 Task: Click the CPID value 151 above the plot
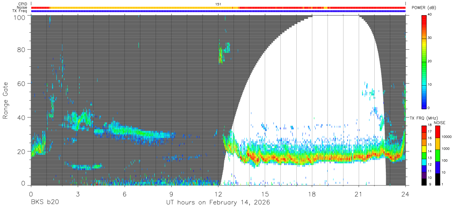coord(218,4)
